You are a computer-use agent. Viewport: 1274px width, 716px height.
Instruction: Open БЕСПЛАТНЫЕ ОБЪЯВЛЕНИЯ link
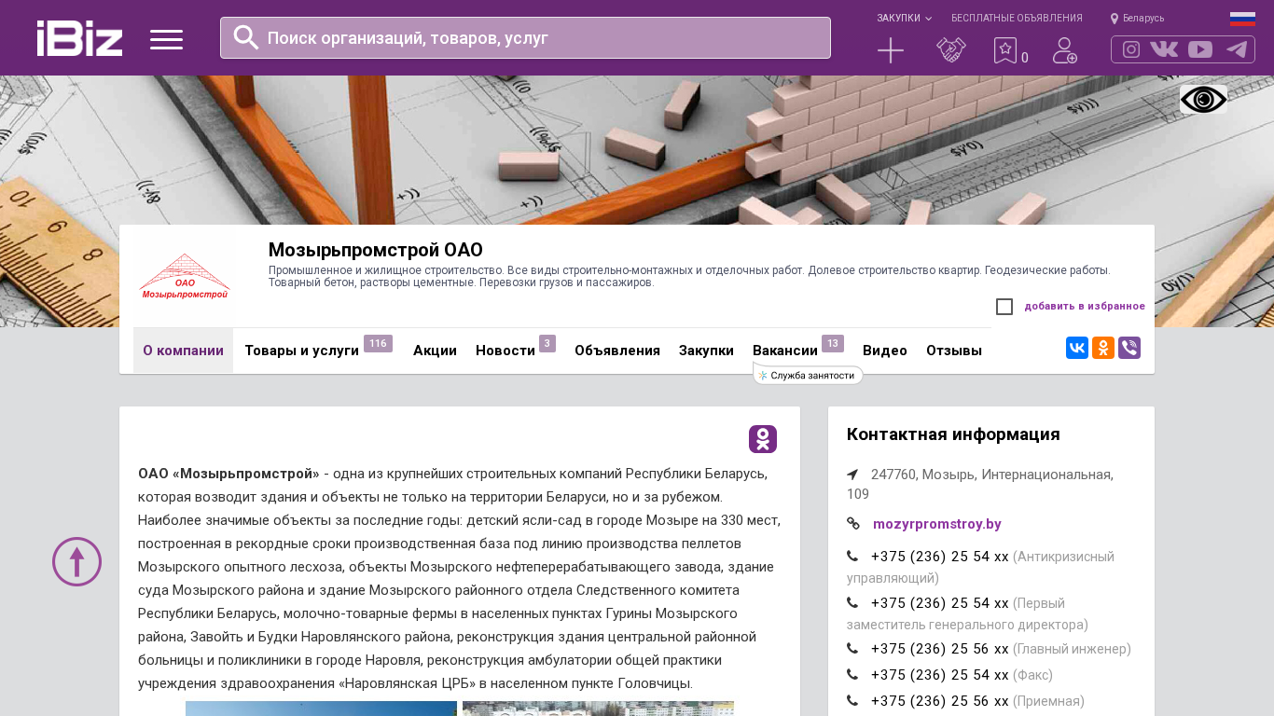coord(1017,19)
